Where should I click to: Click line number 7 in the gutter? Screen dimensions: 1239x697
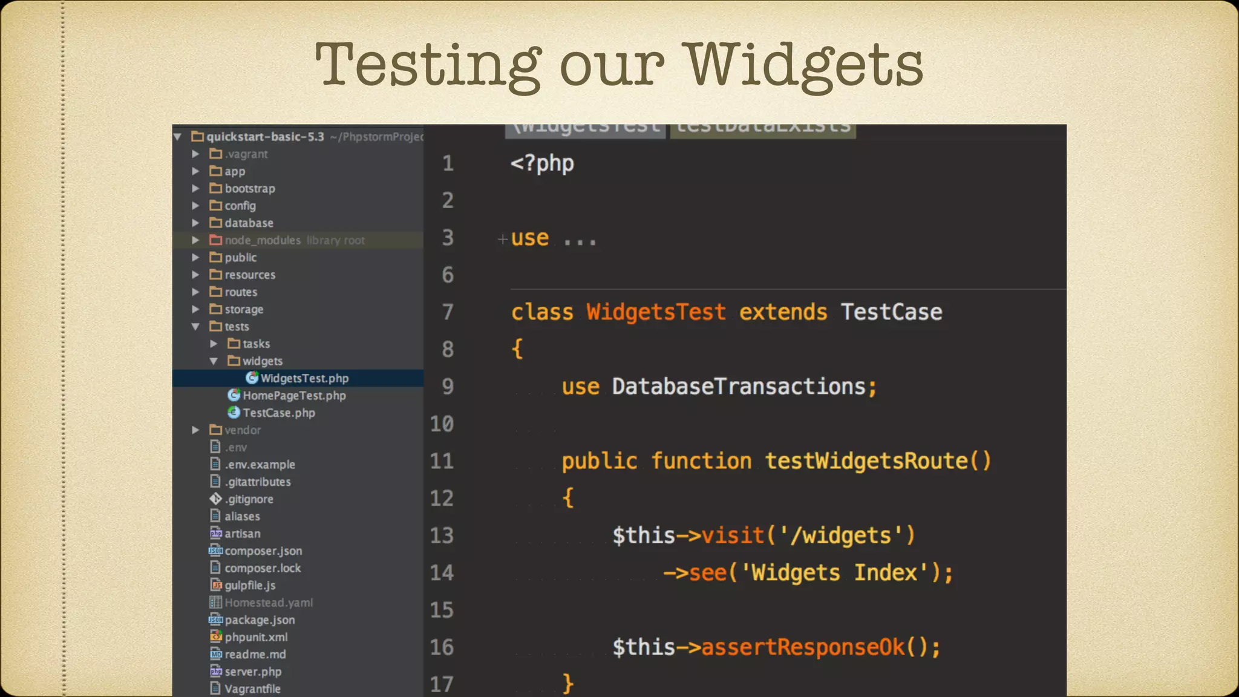448,313
